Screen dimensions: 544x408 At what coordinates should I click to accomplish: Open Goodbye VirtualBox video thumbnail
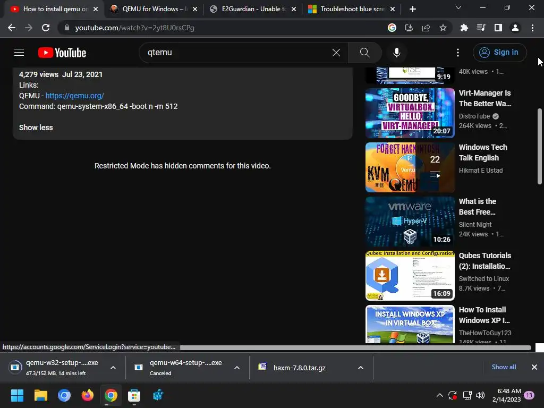(410, 113)
